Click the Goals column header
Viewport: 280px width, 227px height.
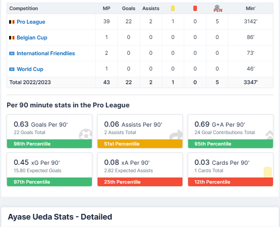129,8
